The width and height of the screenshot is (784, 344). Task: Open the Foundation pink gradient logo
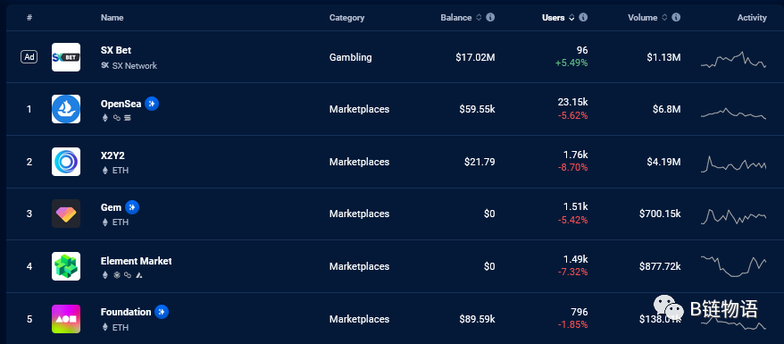coord(66,319)
